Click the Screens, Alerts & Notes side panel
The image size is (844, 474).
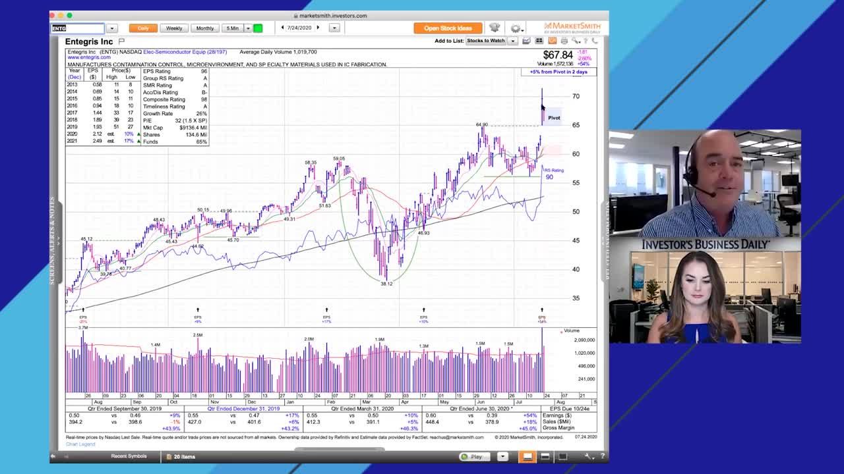[x=52, y=241]
